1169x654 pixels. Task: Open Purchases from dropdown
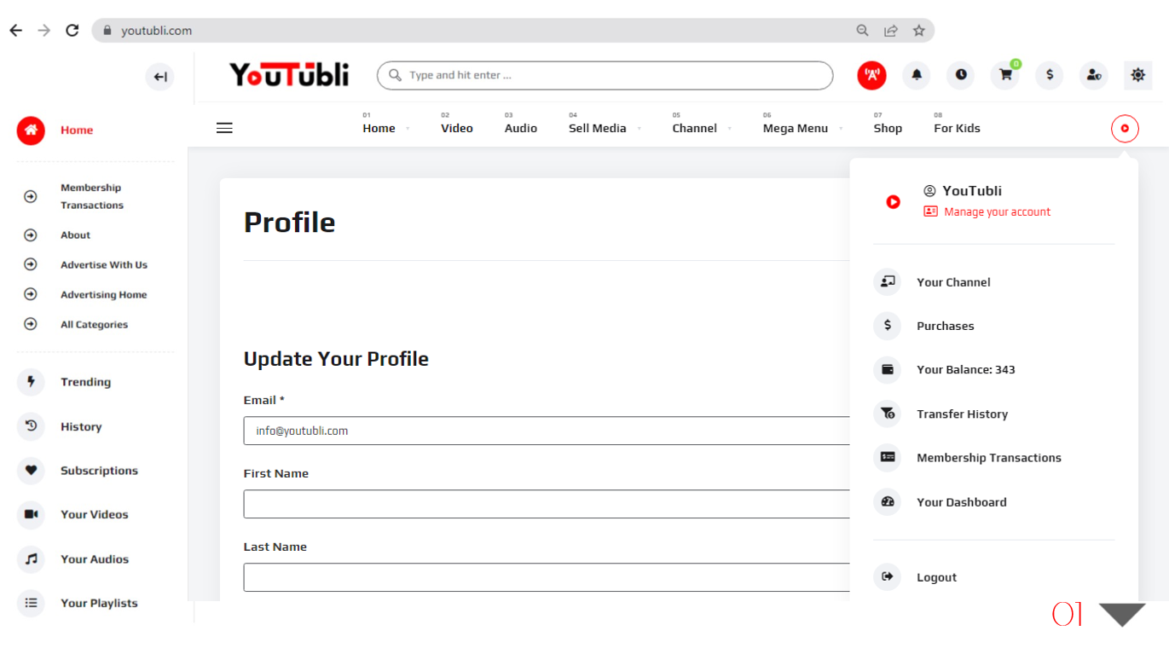[x=945, y=326]
